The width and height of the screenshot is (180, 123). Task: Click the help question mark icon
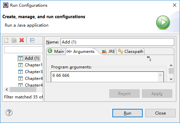pyautogui.click(x=9, y=113)
